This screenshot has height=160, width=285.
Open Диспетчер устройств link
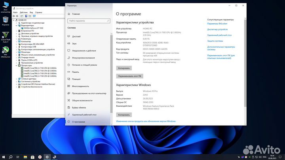[x=217, y=29]
